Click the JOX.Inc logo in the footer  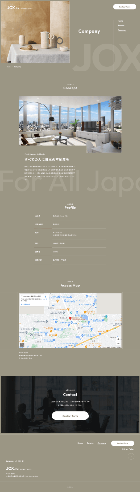(x=13, y=468)
